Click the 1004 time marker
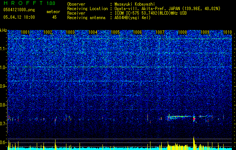Viewport: 236px width, 150px height. (93, 32)
